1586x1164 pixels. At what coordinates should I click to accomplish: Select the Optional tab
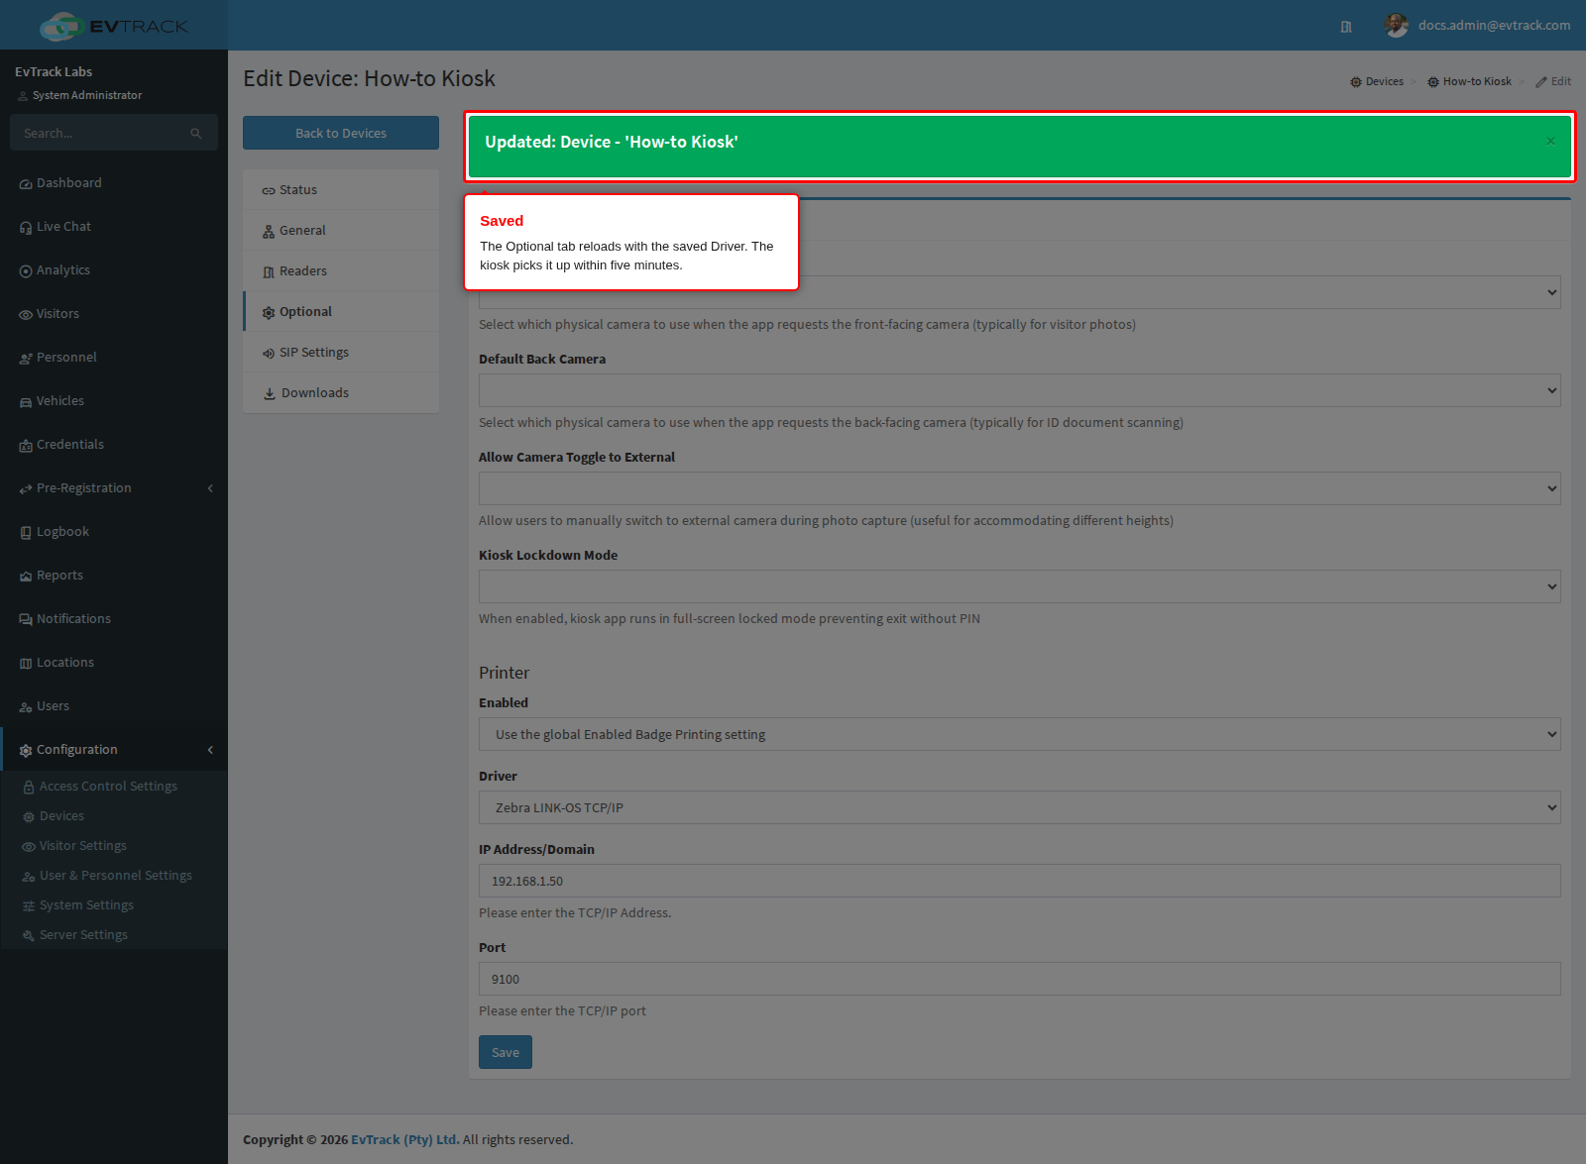coord(341,312)
